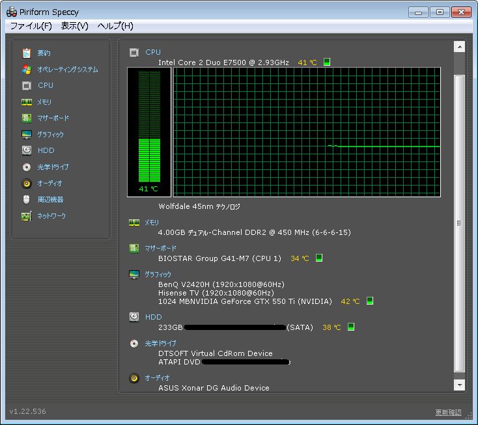Click the CPU temperature bar gauge
Viewport: 478px width, 425px height.
(149, 132)
